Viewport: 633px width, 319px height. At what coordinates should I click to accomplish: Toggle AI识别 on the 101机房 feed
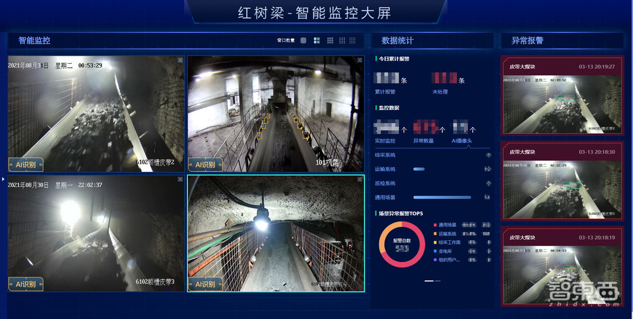(205, 164)
